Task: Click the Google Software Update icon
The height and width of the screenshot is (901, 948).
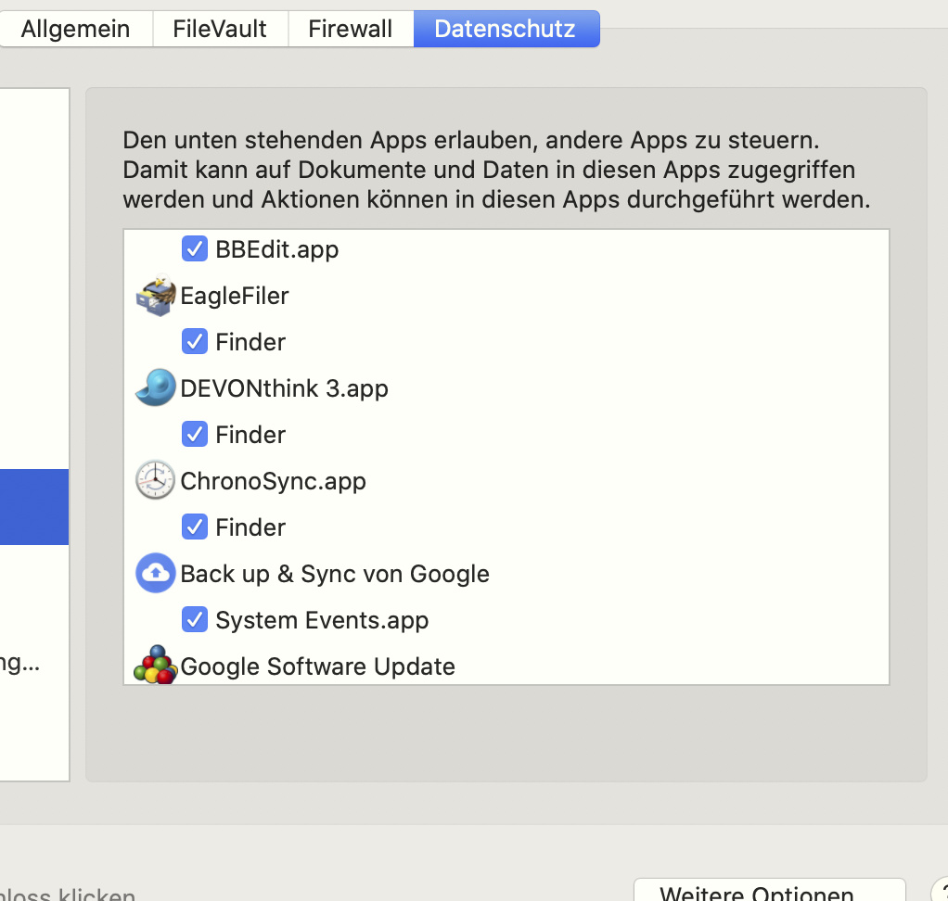Action: tap(155, 666)
